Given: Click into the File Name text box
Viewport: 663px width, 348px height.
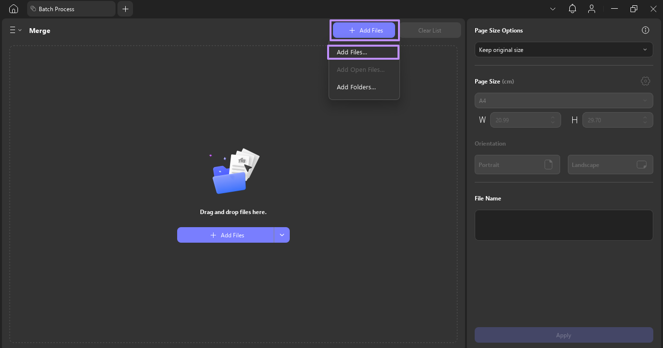Looking at the screenshot, I should 564,225.
